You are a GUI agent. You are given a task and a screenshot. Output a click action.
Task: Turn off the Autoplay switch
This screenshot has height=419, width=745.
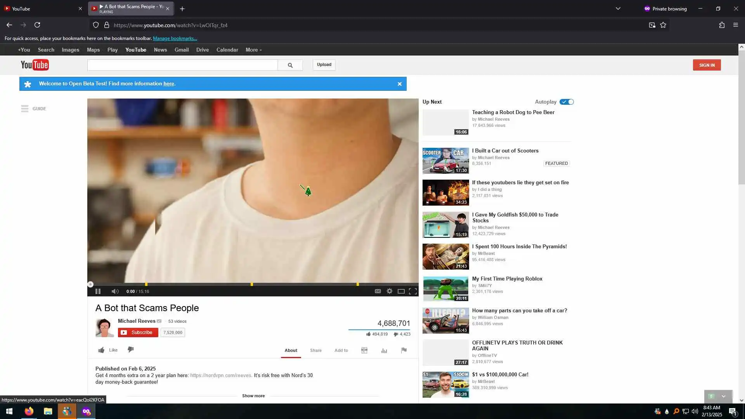(567, 102)
